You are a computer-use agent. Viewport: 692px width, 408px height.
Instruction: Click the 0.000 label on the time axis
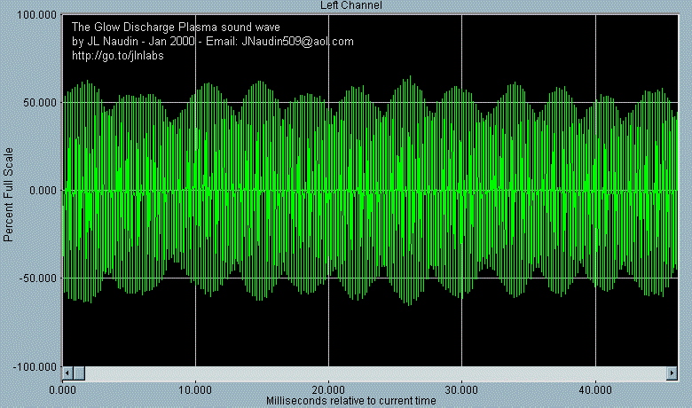pos(63,388)
